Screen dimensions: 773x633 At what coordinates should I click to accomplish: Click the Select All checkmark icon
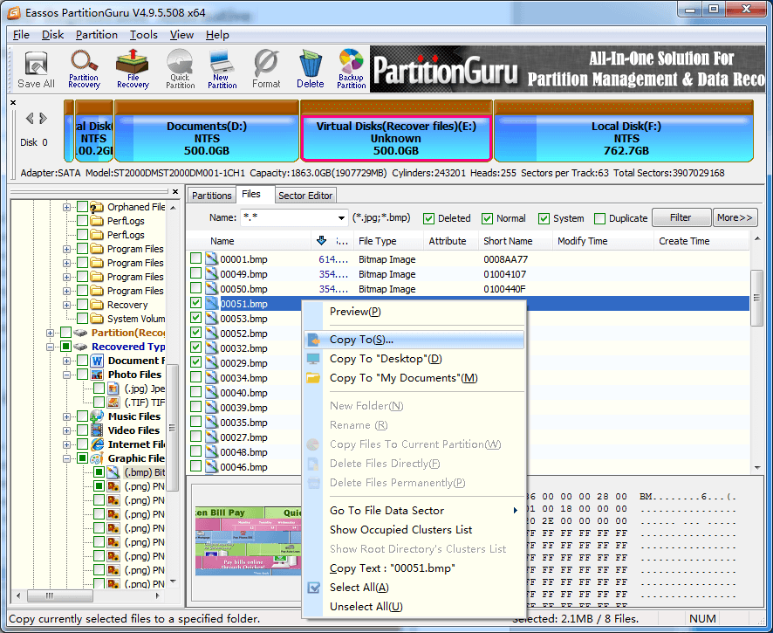pos(313,588)
